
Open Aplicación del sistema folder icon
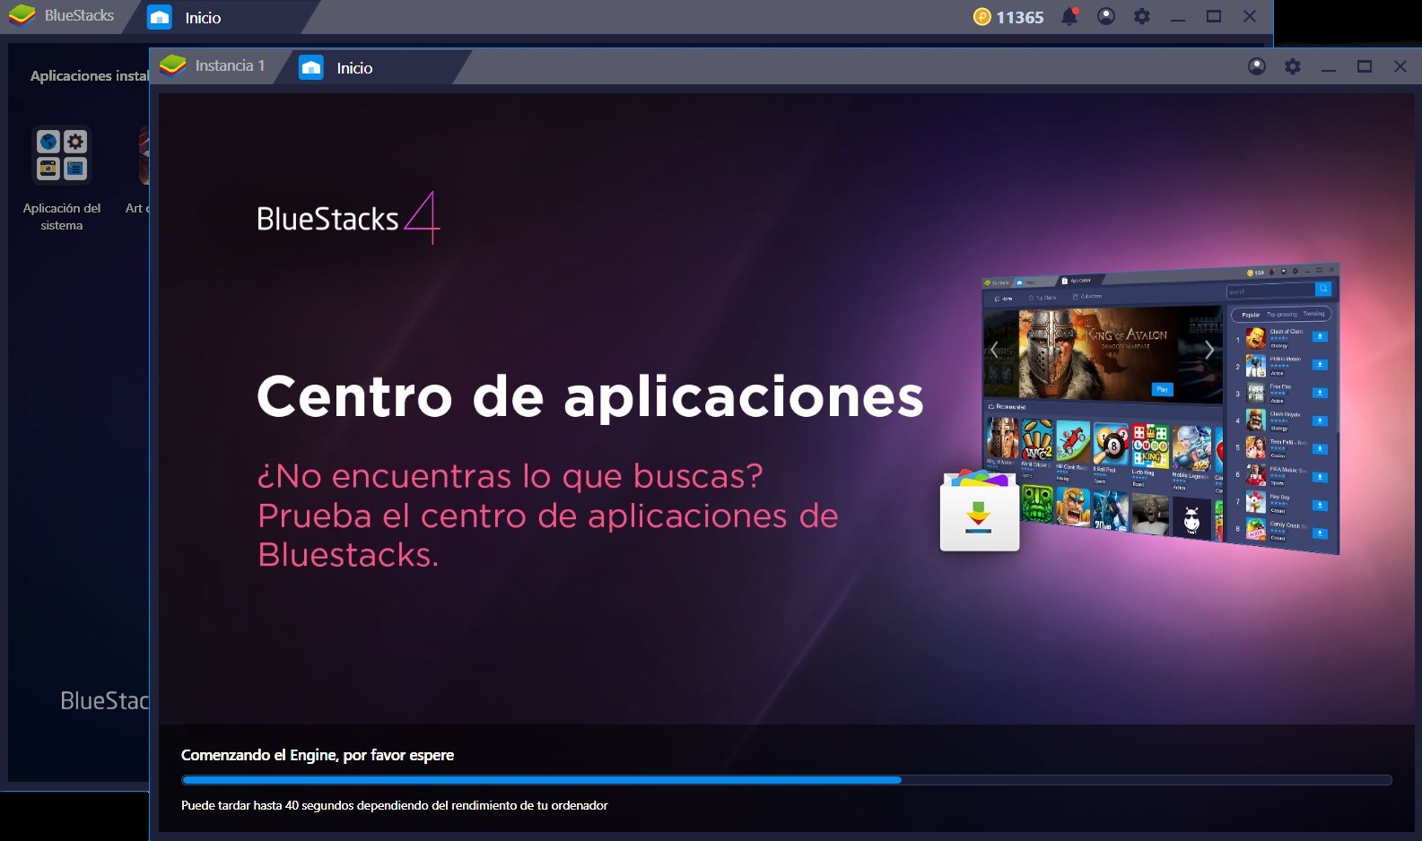click(62, 155)
